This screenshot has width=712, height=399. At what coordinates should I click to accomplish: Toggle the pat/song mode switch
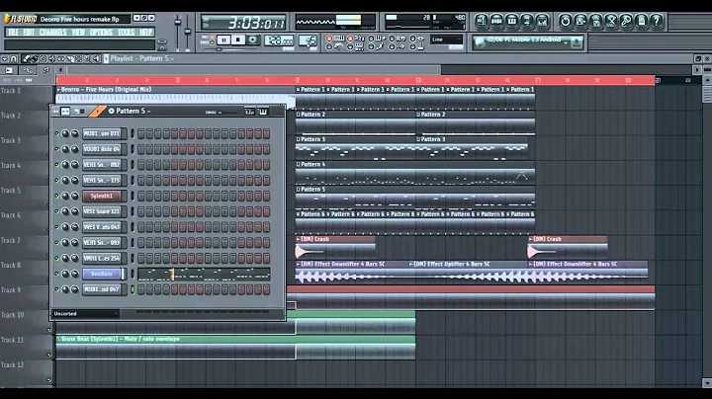point(212,40)
